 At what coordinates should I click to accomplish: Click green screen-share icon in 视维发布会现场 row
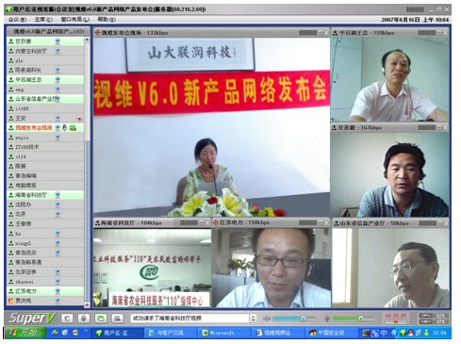point(73,127)
